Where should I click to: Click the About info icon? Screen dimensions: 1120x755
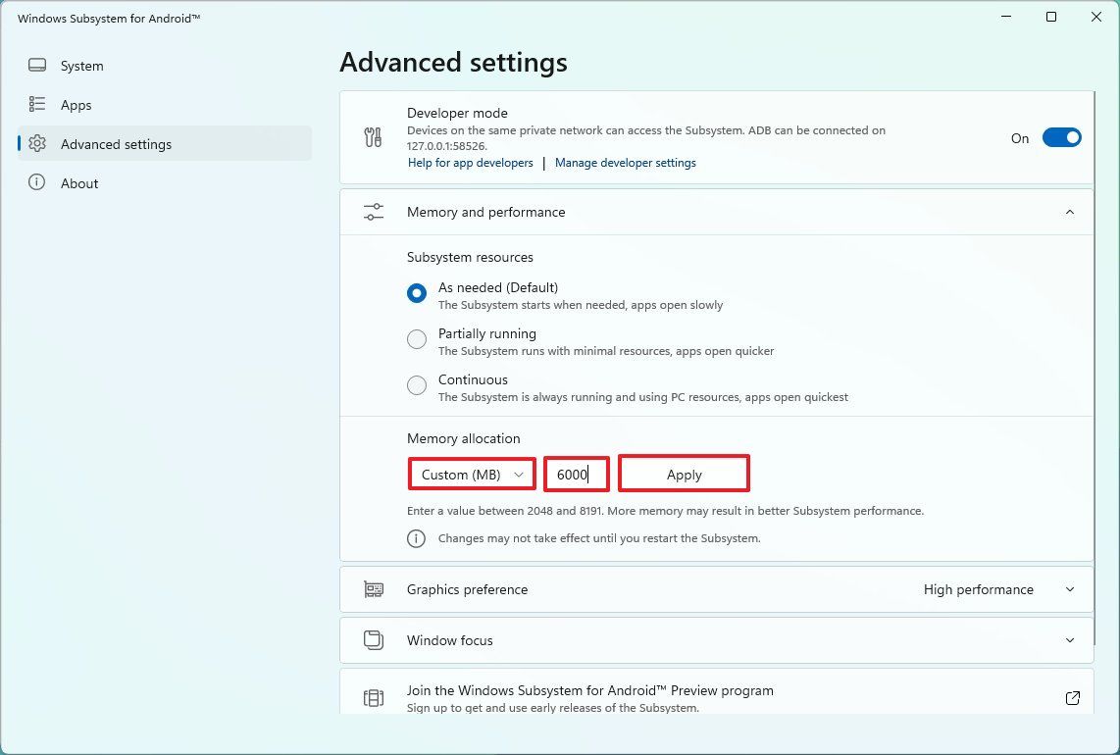point(36,182)
